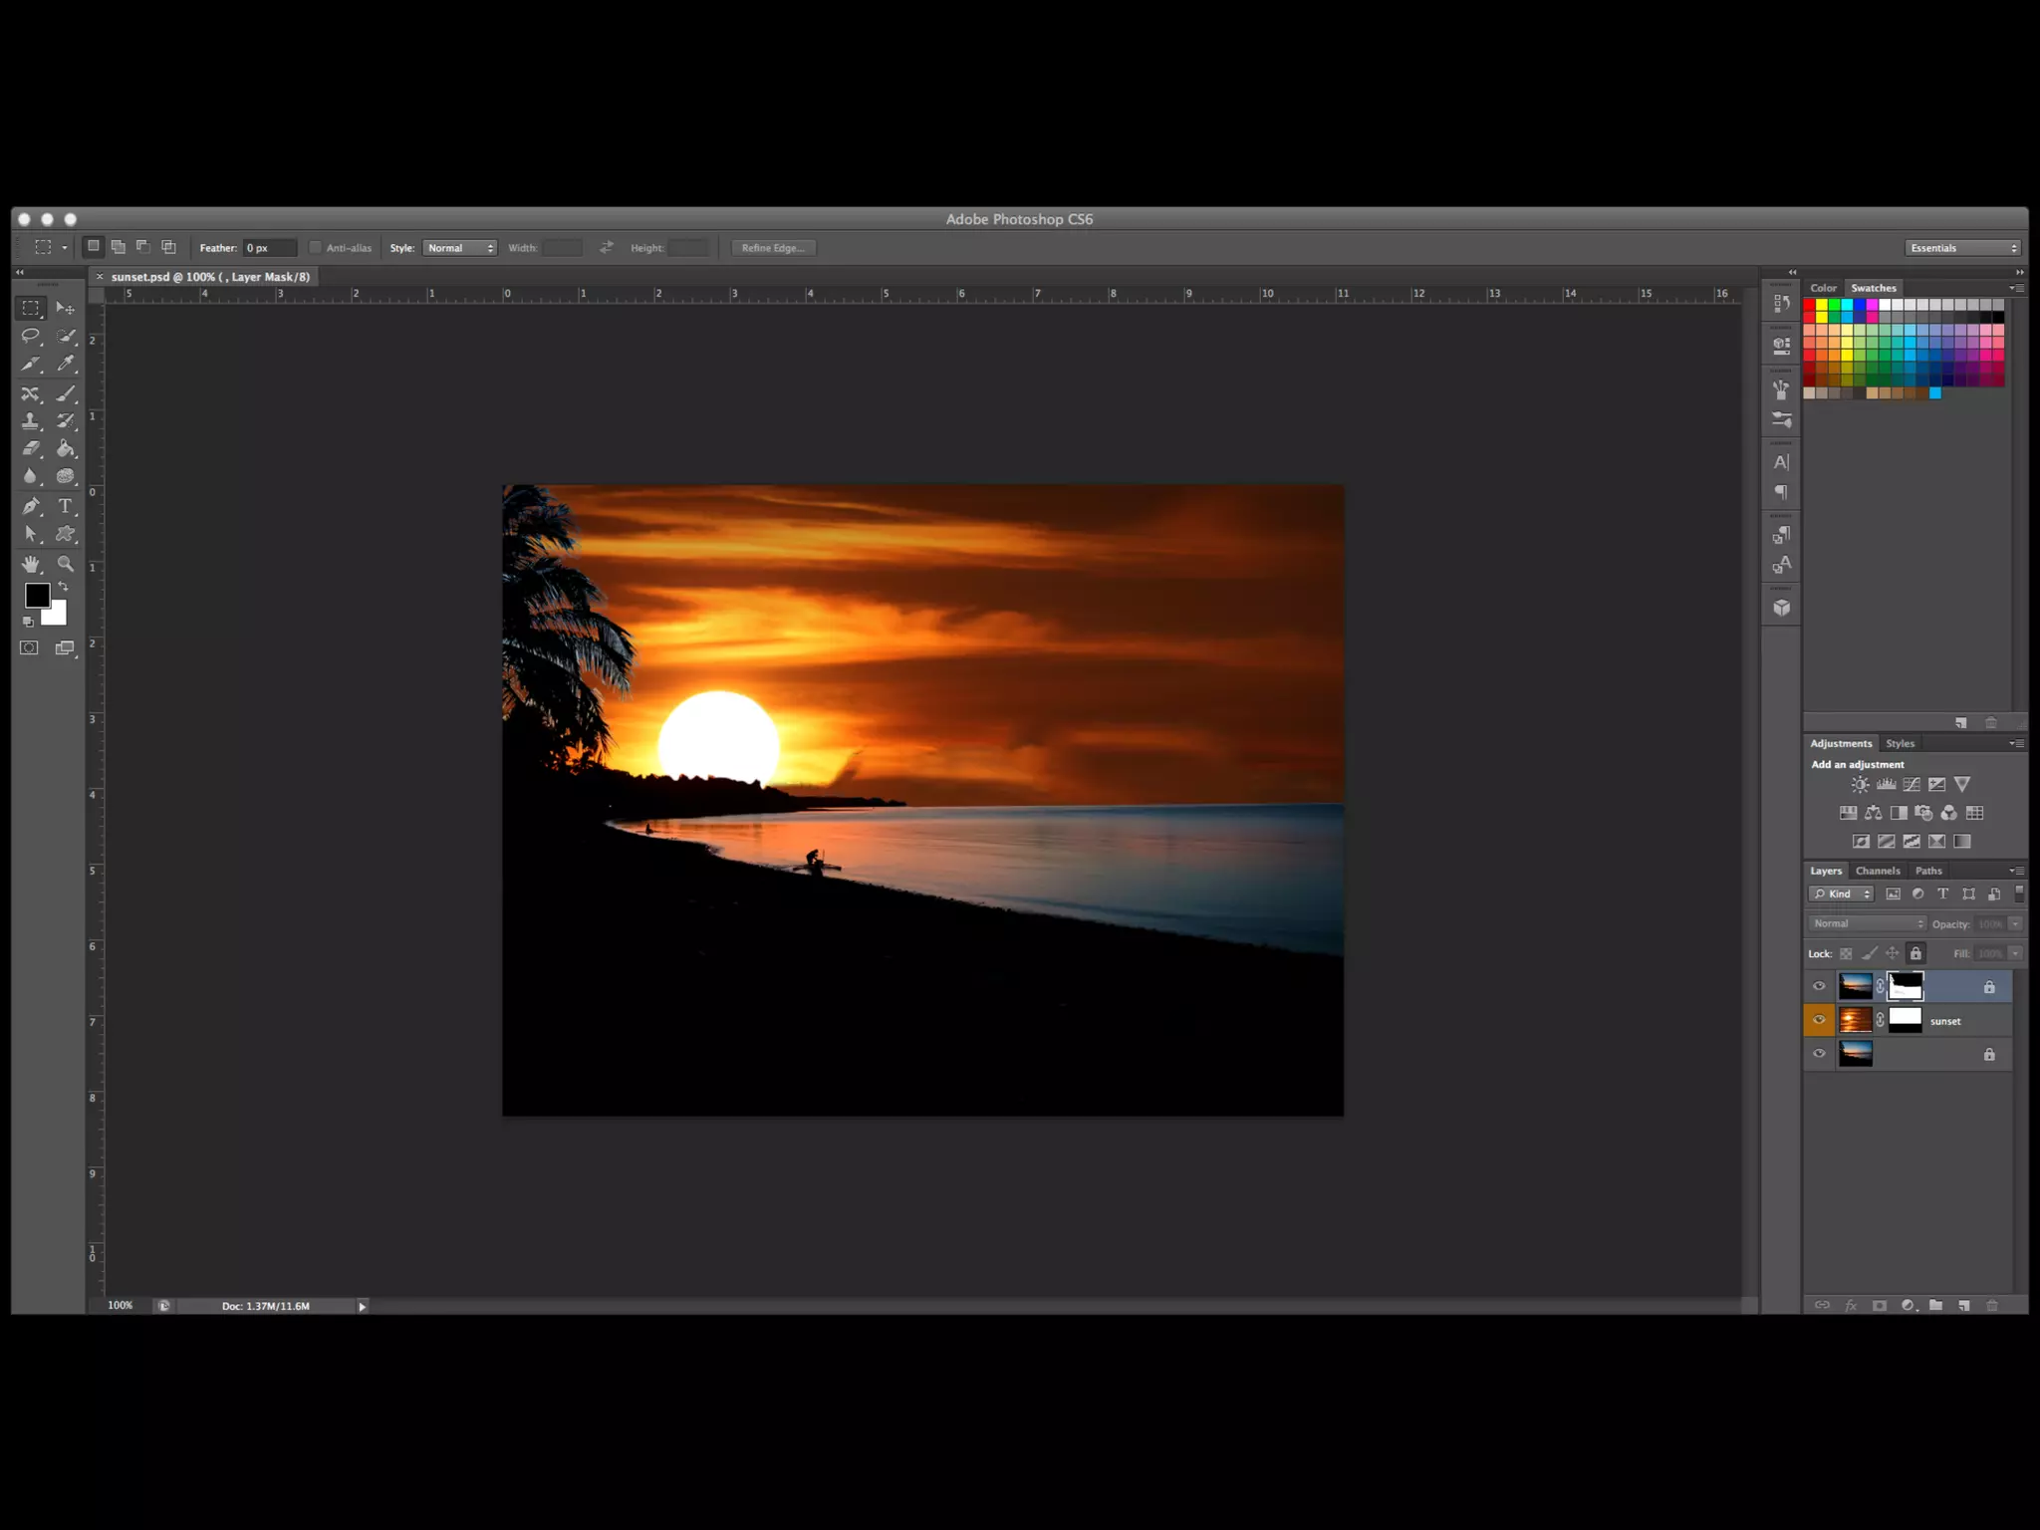2040x1530 pixels.
Task: Toggle visibility of the bottom layer
Action: [1819, 1054]
